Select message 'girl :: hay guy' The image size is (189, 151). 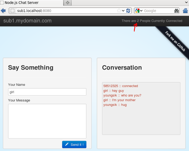click(113, 91)
